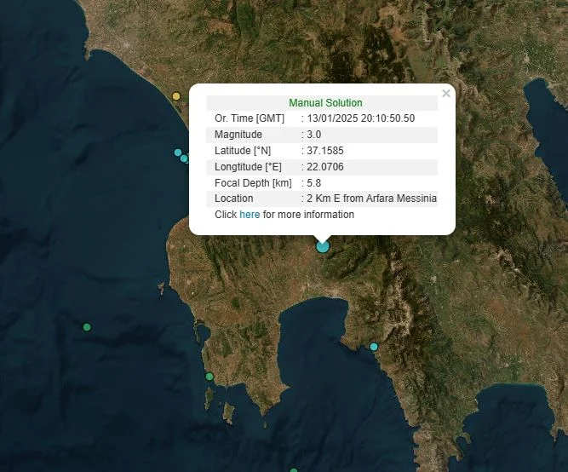The width and height of the screenshot is (568, 472).
Task: Click the yellow earthquake marker near the coast
Action: [x=176, y=96]
